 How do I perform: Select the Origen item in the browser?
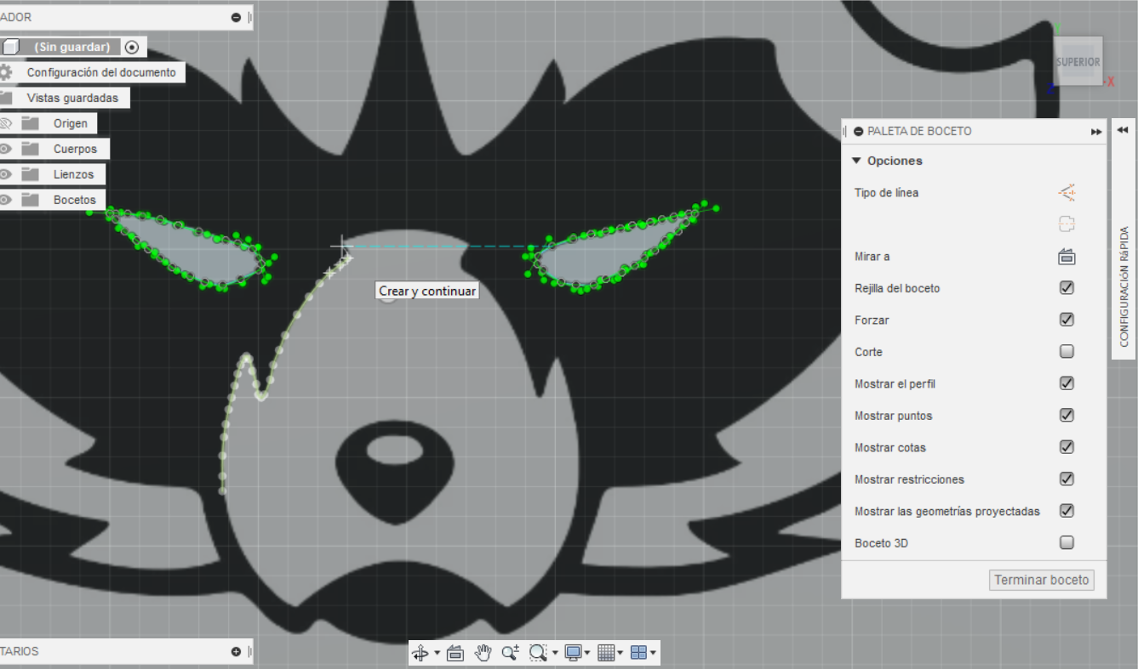[x=71, y=123]
